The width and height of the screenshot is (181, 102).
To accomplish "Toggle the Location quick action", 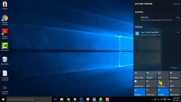I will [163, 92].
